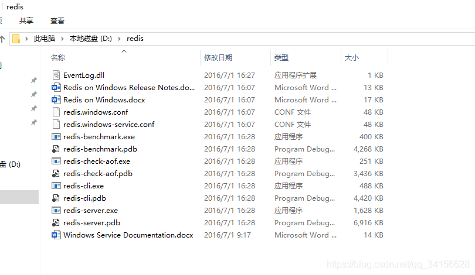
Task: Click the 2016/7/1 16:27 date of EventLog.dll
Action: (229, 75)
